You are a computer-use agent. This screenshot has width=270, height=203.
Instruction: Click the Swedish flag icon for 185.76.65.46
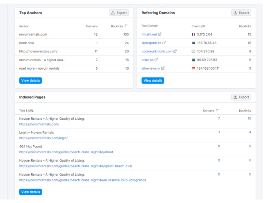click(193, 43)
